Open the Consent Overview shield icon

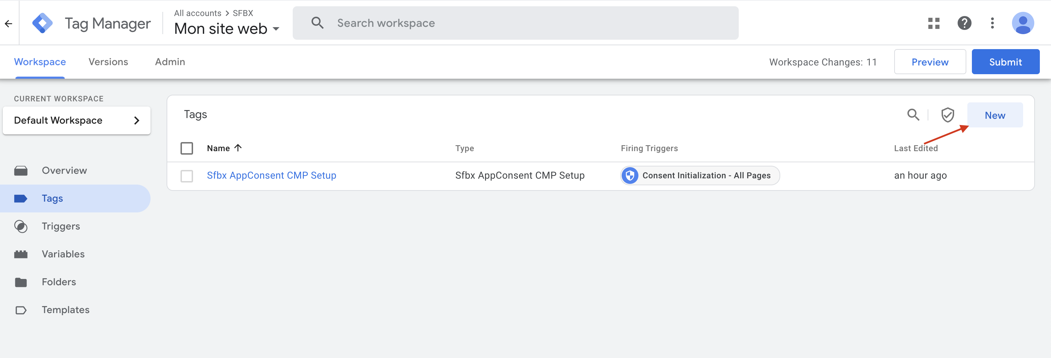point(948,115)
